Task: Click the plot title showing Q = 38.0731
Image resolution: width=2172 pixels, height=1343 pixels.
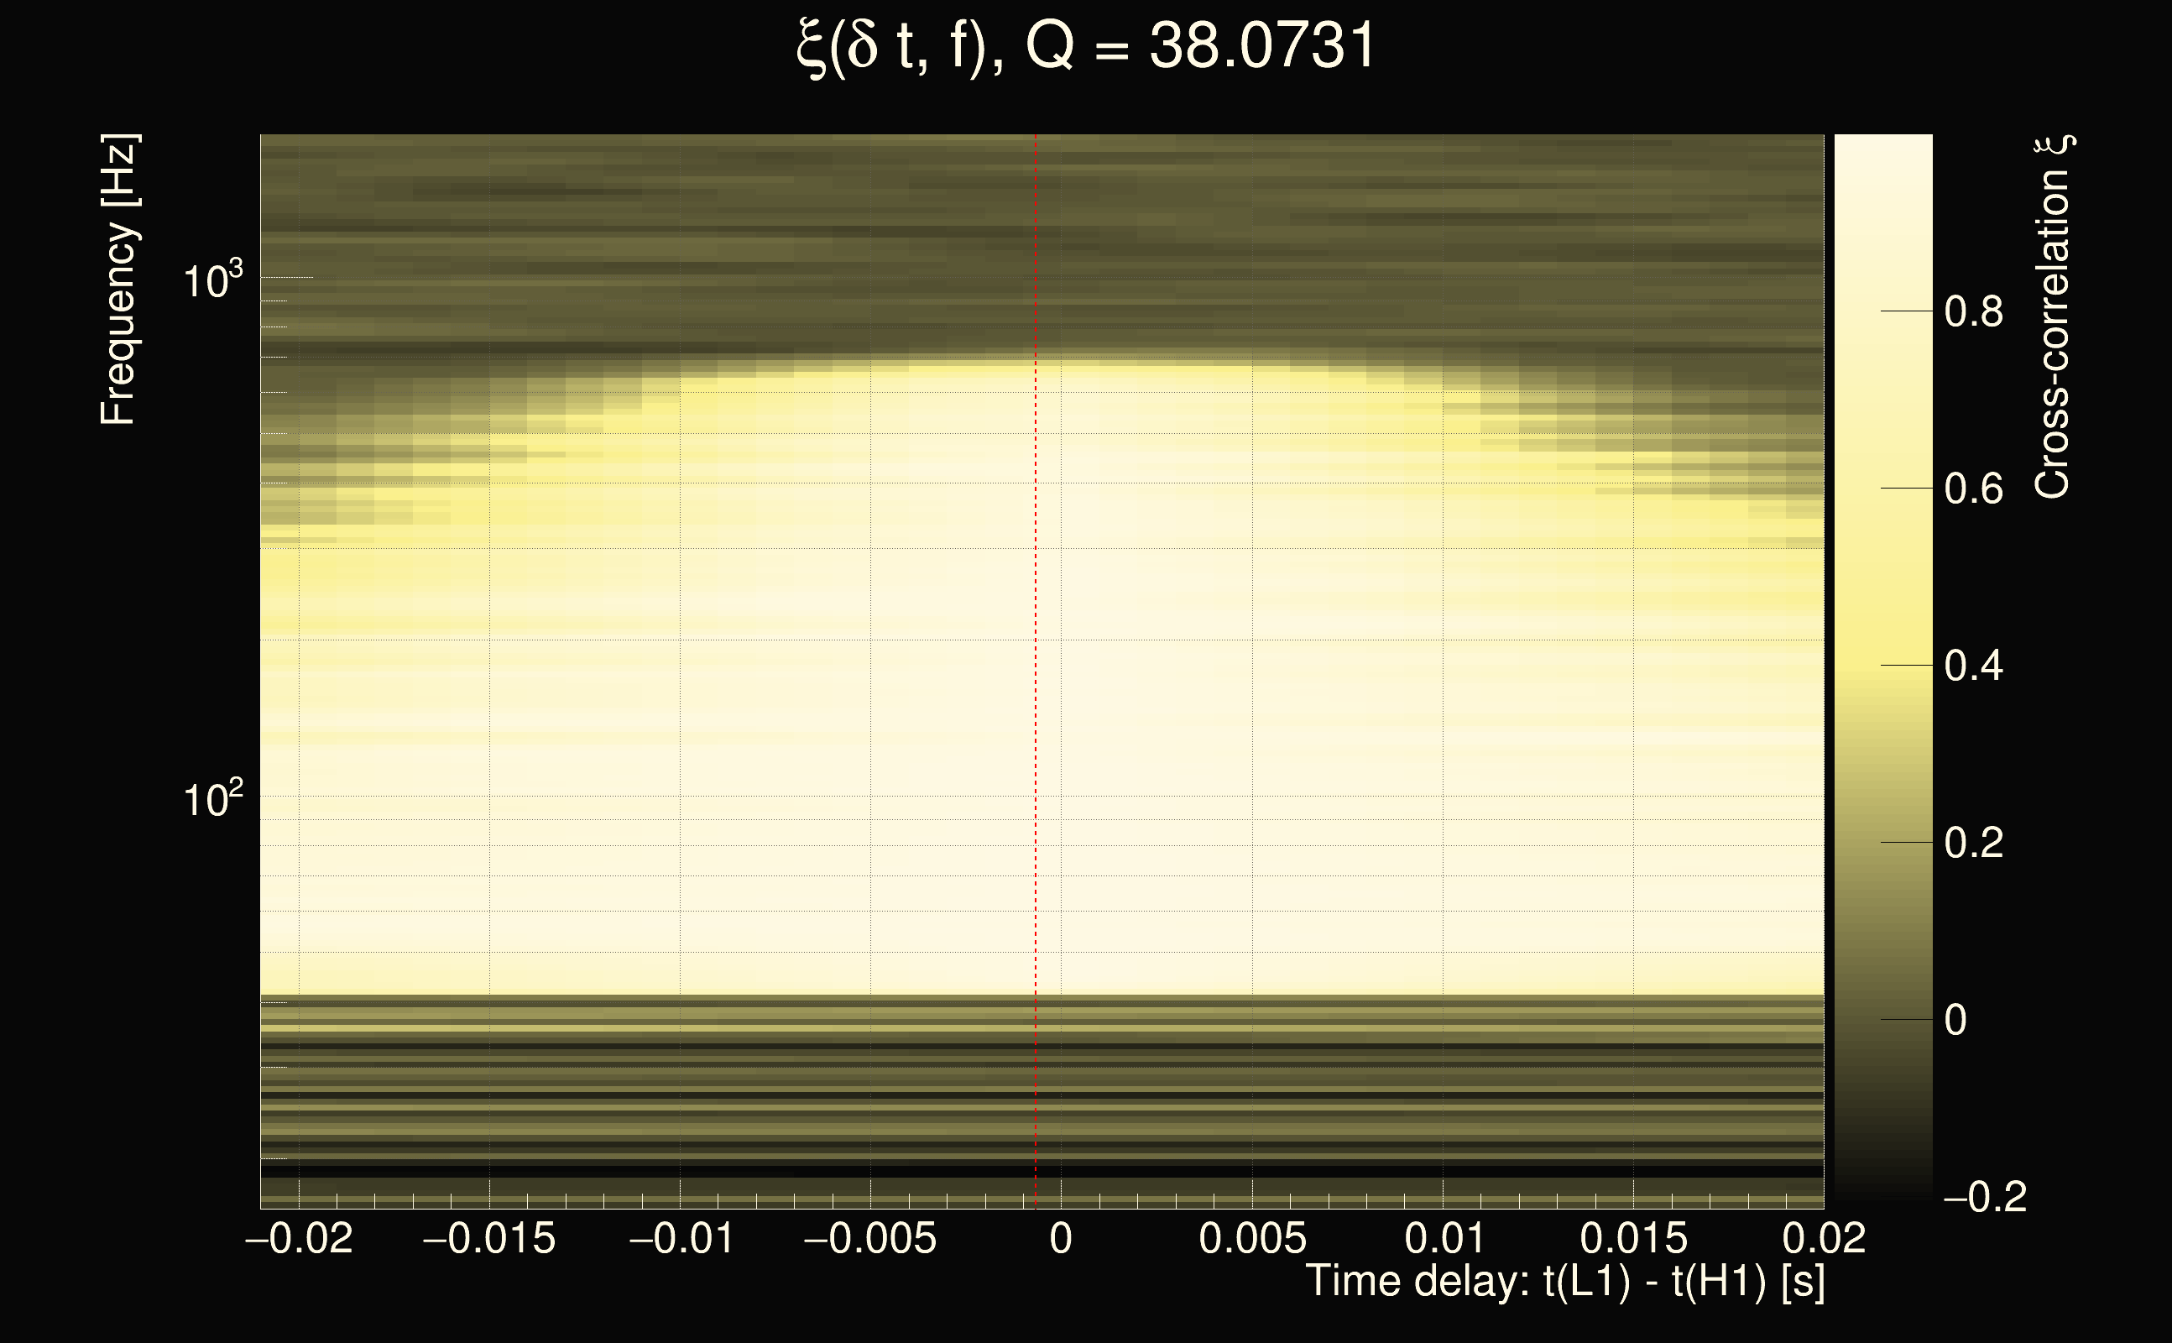Action: pyautogui.click(x=1085, y=46)
